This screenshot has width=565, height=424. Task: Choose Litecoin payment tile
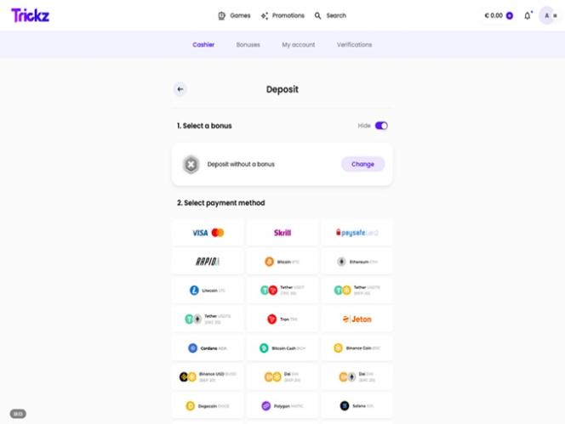pos(208,291)
